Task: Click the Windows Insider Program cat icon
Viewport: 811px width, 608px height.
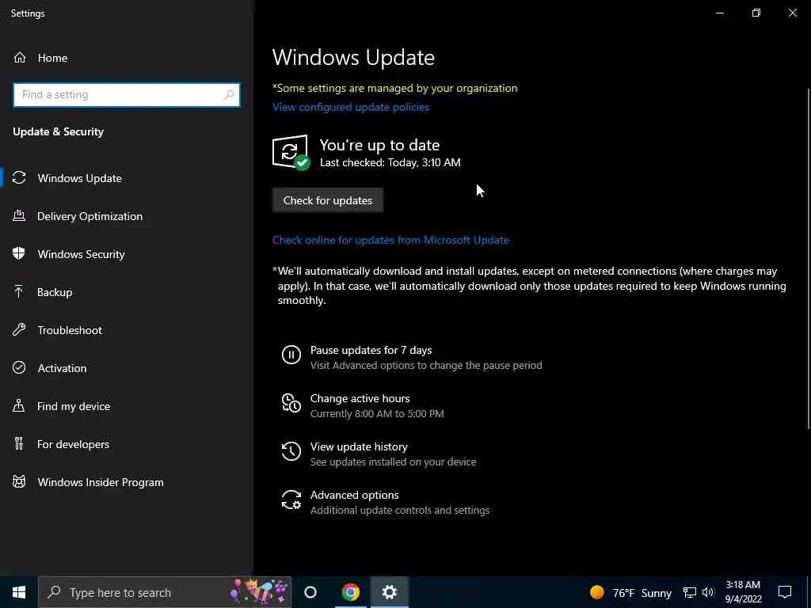Action: pos(19,482)
